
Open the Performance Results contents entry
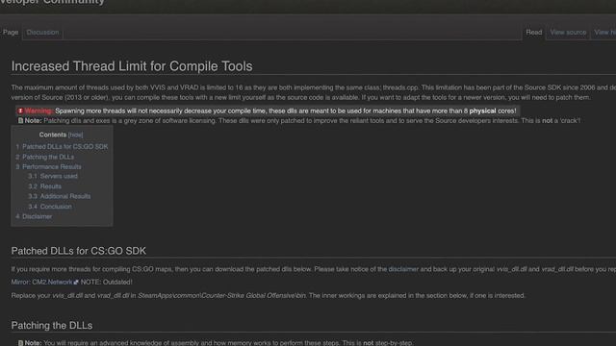coord(49,166)
